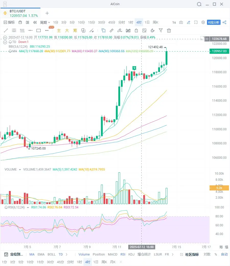Screen dimensions: 230x266
Task: Click the candlestick pattern icon
Action: tap(128, 30)
